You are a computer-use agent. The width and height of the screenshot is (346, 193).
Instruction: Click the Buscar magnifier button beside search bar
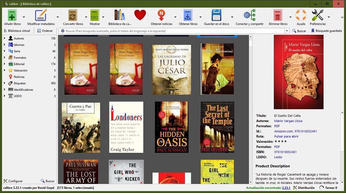tap(299, 31)
